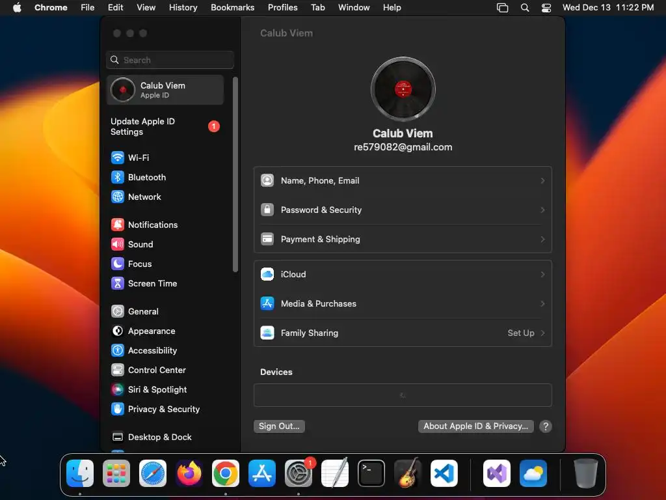The height and width of the screenshot is (500, 666).
Task: Select Calub Viem Apple ID sidebar entry
Action: (165, 90)
